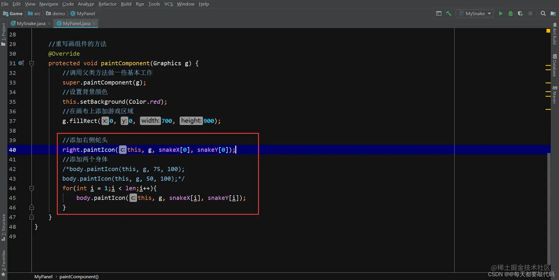Click the topmost yellow warning stripe mark
This screenshot has height=280, width=559.
tap(548, 65)
